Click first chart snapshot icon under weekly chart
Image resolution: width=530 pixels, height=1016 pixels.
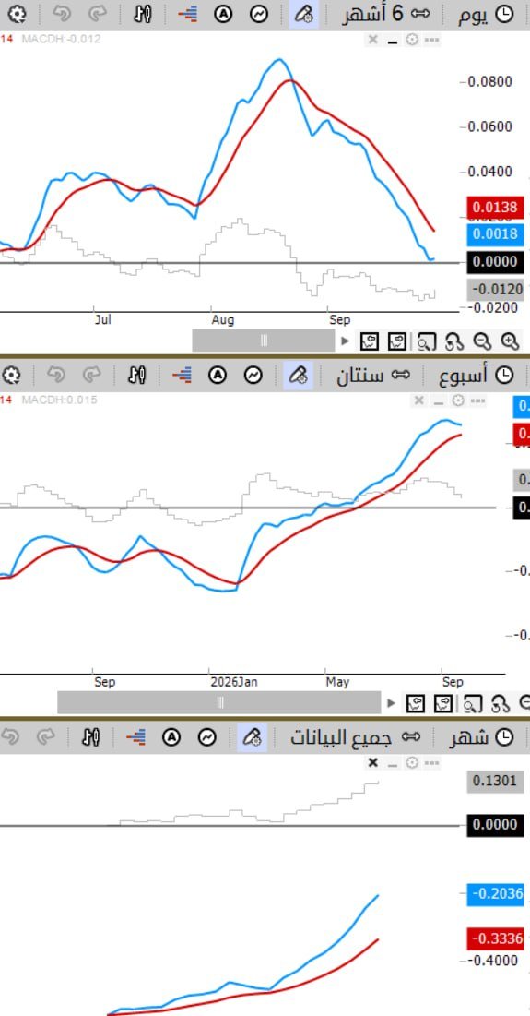(x=415, y=703)
